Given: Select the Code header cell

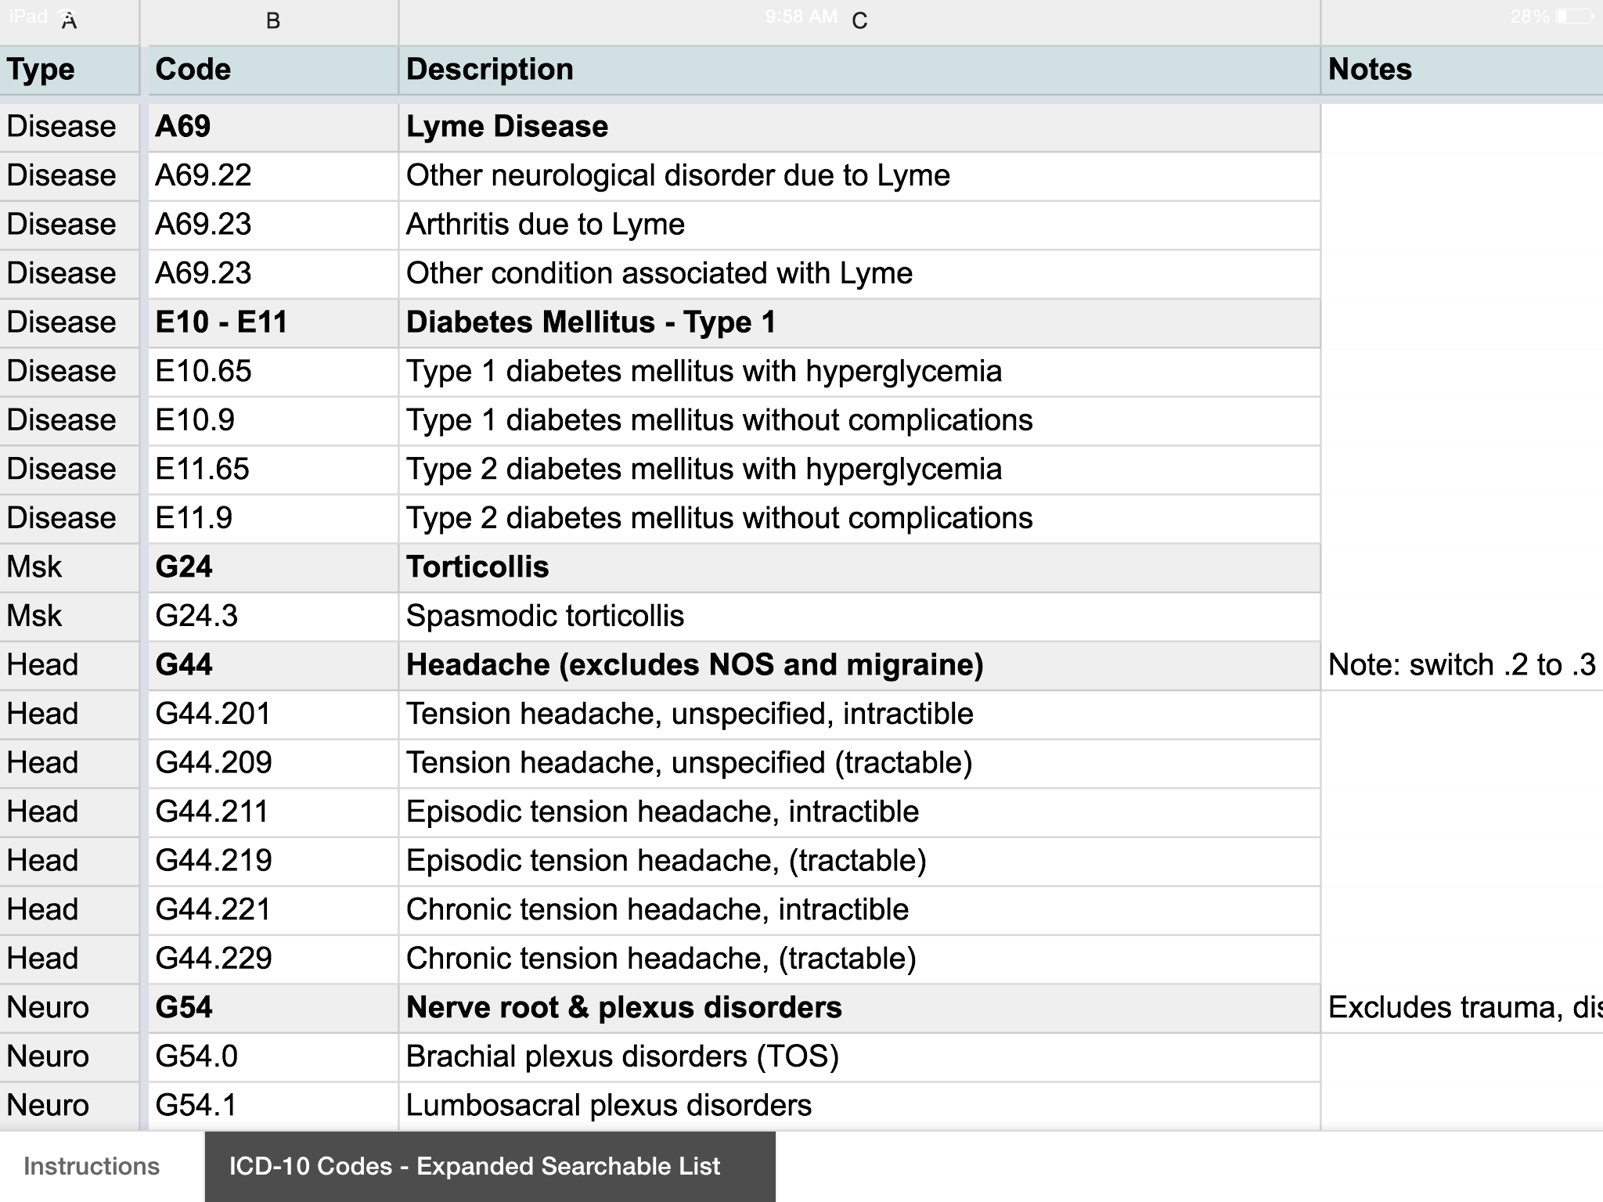Looking at the screenshot, I should point(193,70).
